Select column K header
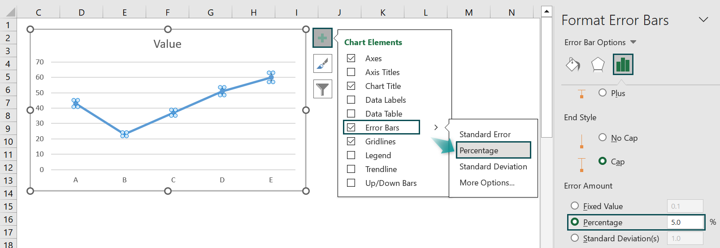The width and height of the screenshot is (720, 248). pos(383,13)
